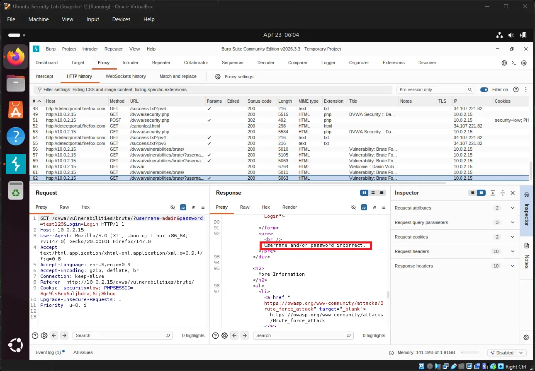Viewport: 535px width, 371px height.
Task: Open the Disabled AI dropdown at bottom right
Action: click(506, 352)
